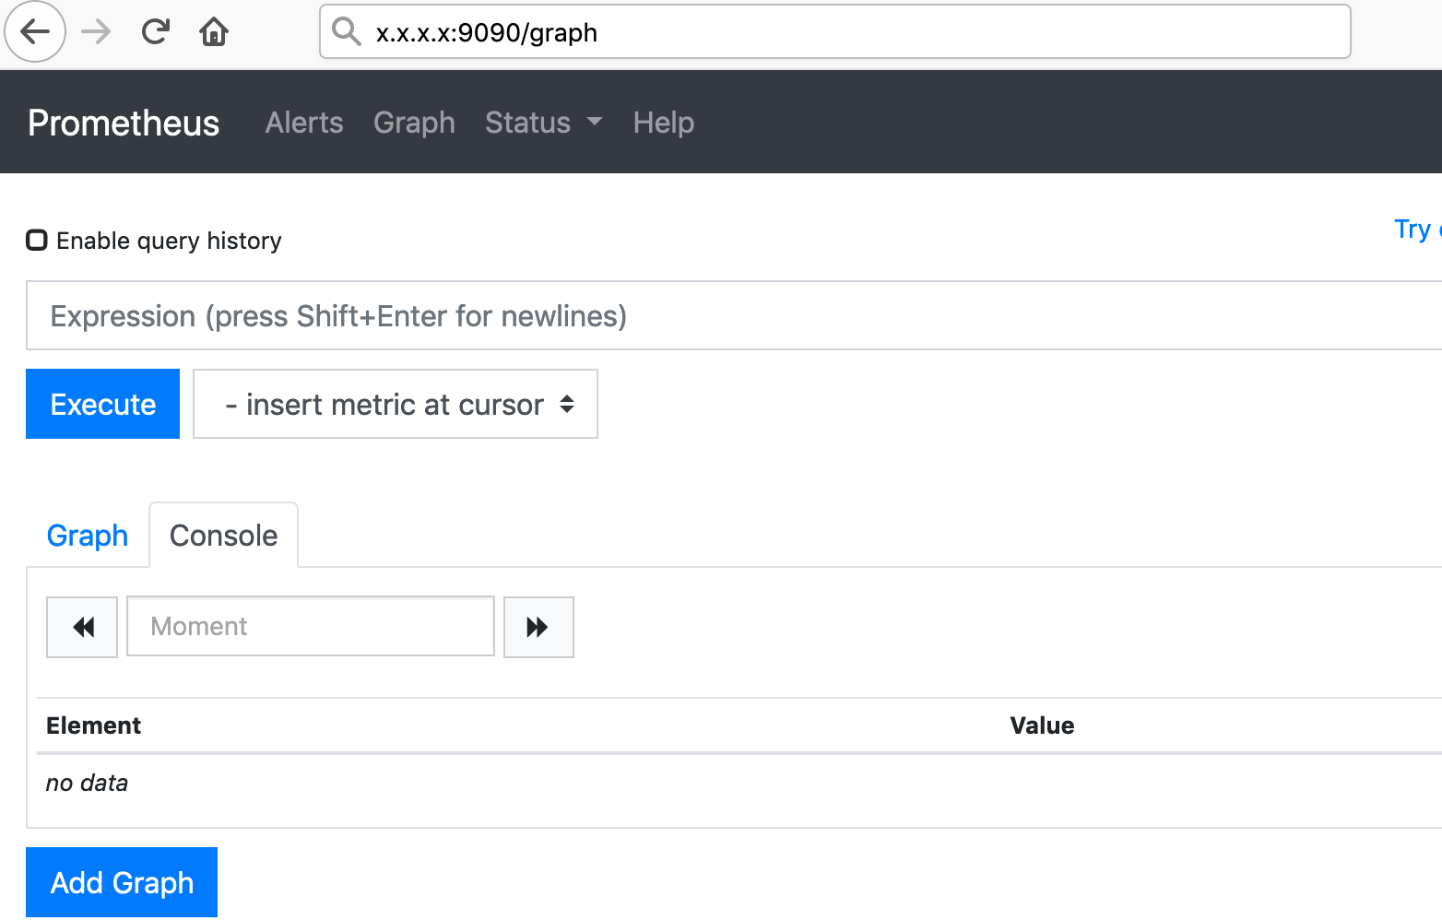This screenshot has width=1442, height=920.
Task: Enable the query history checkbox
Action: click(x=37, y=241)
